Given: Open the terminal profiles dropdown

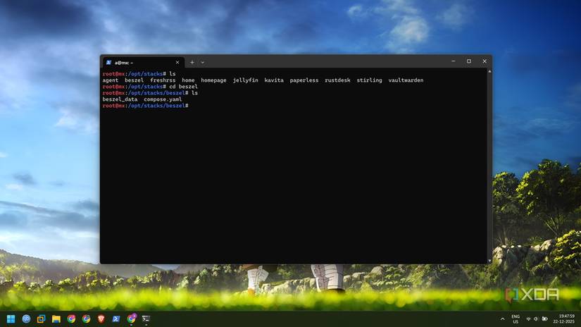Looking at the screenshot, I should [x=203, y=63].
